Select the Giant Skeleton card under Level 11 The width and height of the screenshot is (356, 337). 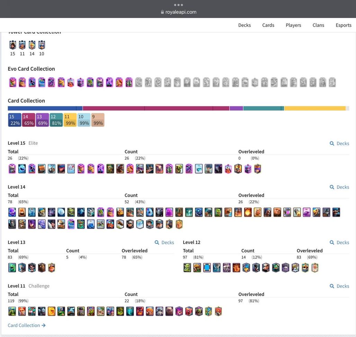159,311
